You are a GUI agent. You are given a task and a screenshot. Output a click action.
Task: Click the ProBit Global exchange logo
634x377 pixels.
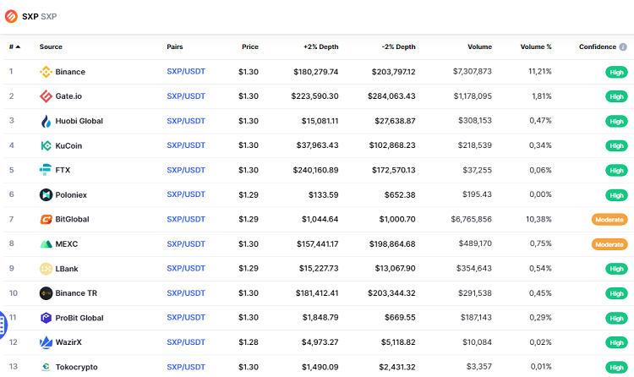coord(46,318)
